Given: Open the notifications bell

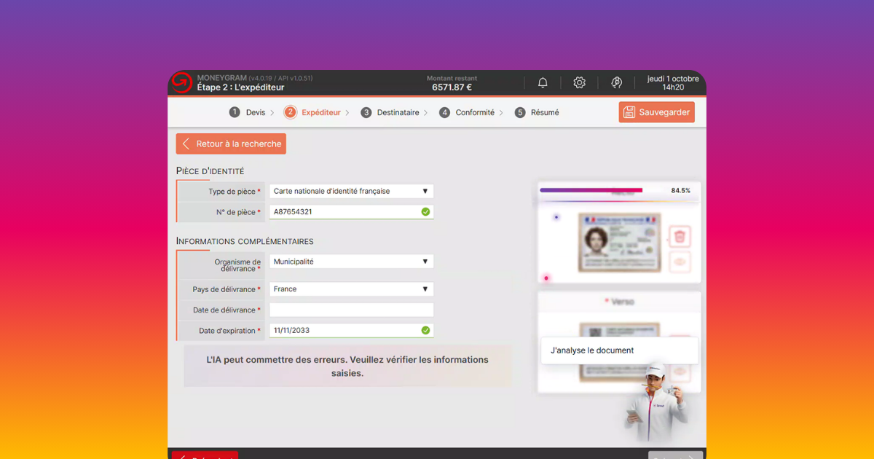Looking at the screenshot, I should click(x=543, y=83).
